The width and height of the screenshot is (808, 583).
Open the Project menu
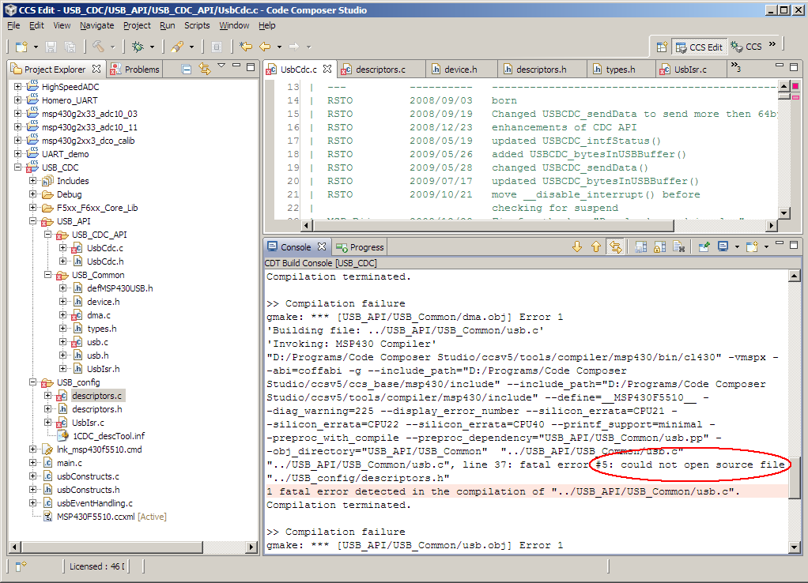pyautogui.click(x=137, y=25)
